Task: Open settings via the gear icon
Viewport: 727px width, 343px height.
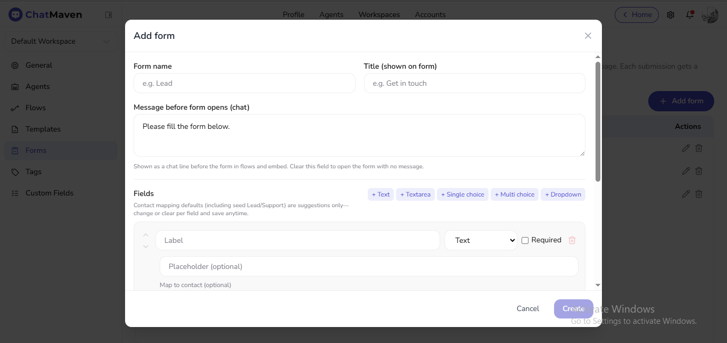Action: click(x=671, y=15)
